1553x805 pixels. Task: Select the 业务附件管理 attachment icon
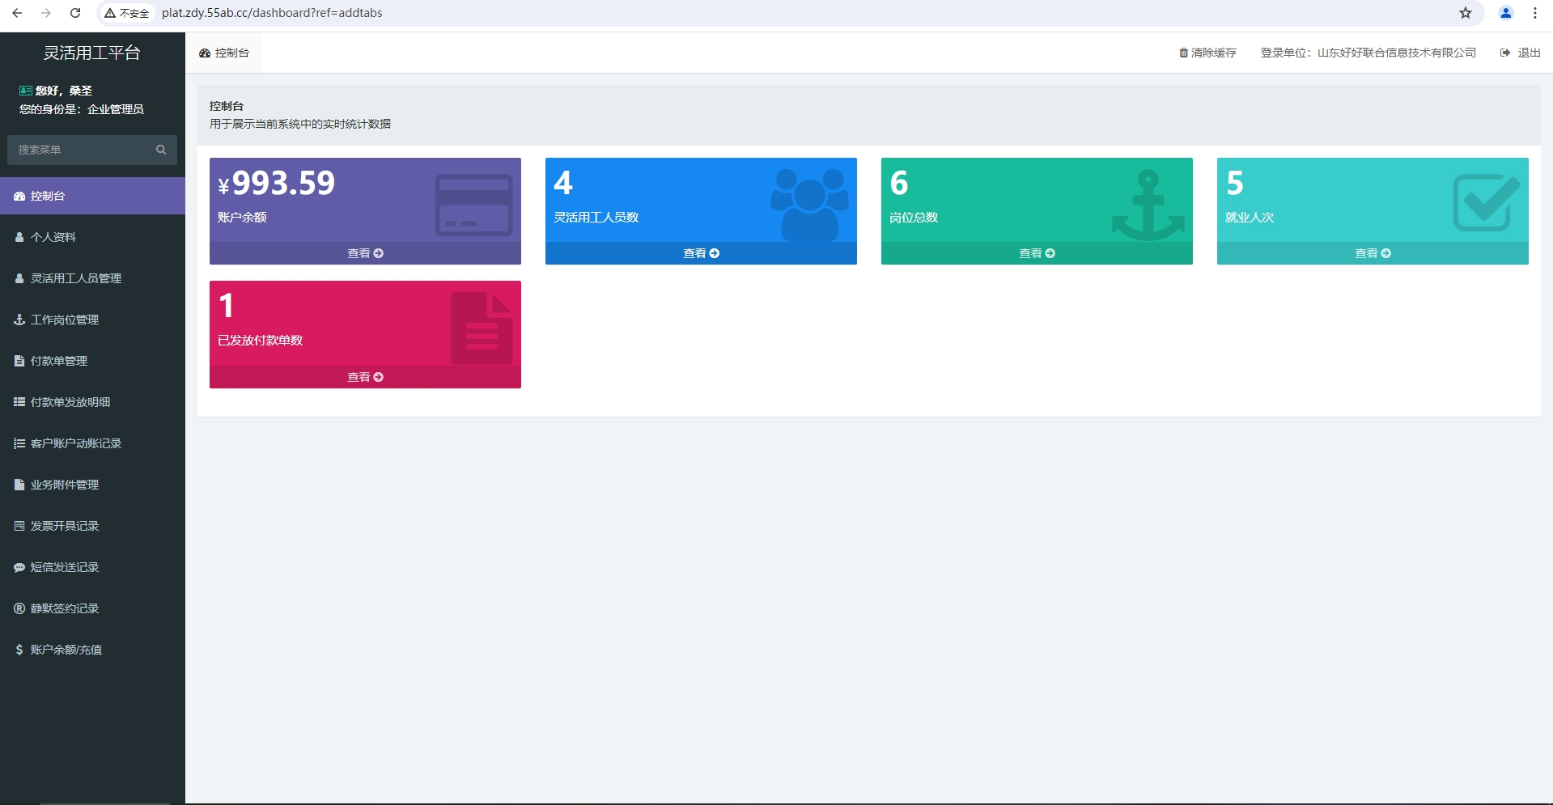[19, 485]
